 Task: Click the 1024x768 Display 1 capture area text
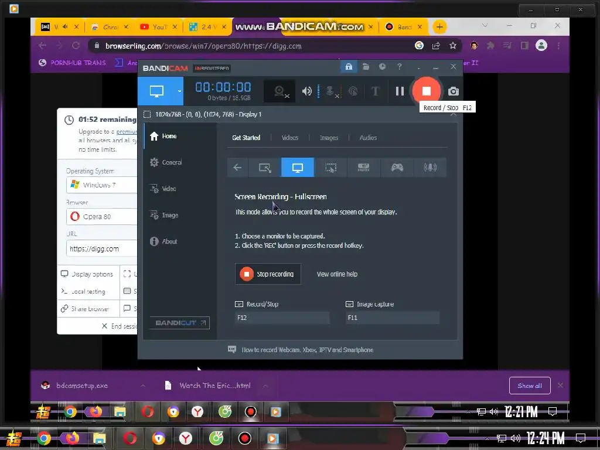pyautogui.click(x=208, y=114)
